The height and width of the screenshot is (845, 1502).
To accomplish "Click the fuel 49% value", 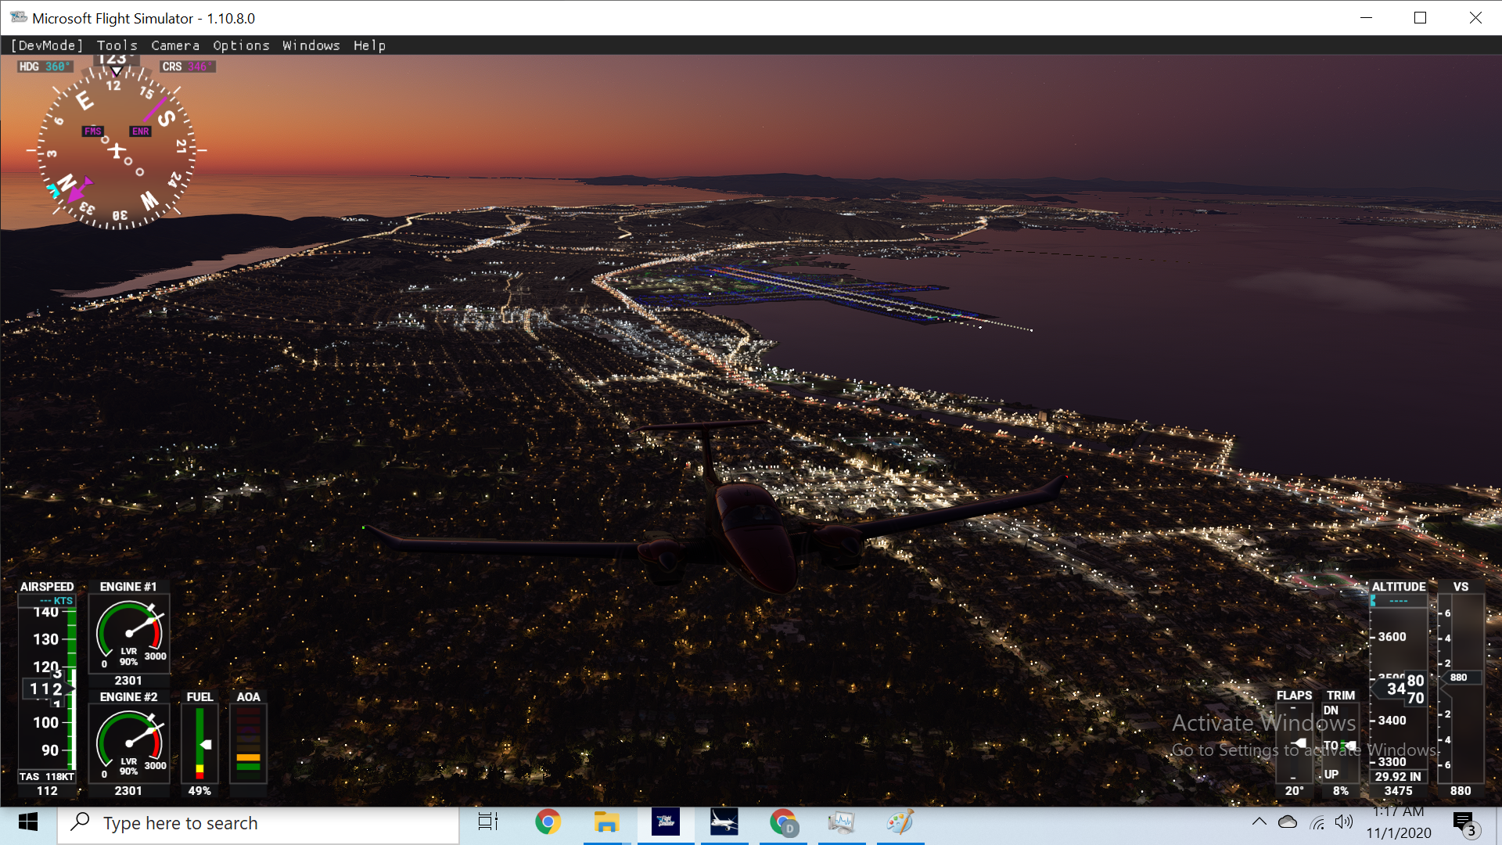I will (199, 791).
